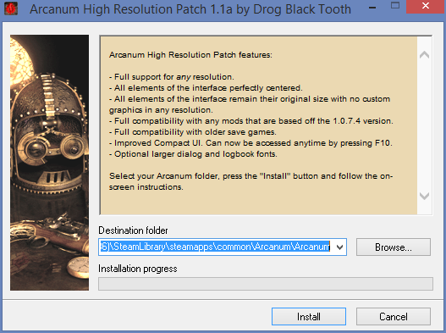
Task: Click 'Arcanum High Resolution Patch features:' heading
Action: click(190, 55)
